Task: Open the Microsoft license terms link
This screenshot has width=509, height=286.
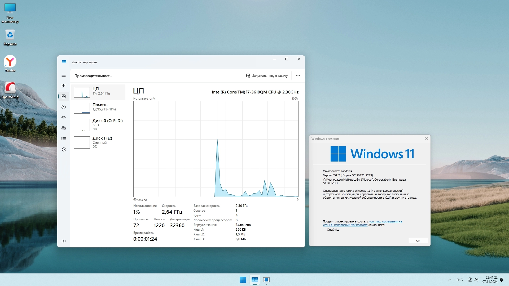Action: pyautogui.click(x=385, y=222)
